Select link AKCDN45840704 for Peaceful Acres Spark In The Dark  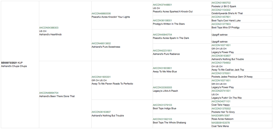pos(162,35)
